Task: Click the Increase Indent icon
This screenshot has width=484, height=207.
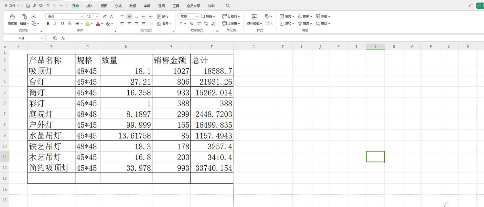Action: click(x=151, y=16)
